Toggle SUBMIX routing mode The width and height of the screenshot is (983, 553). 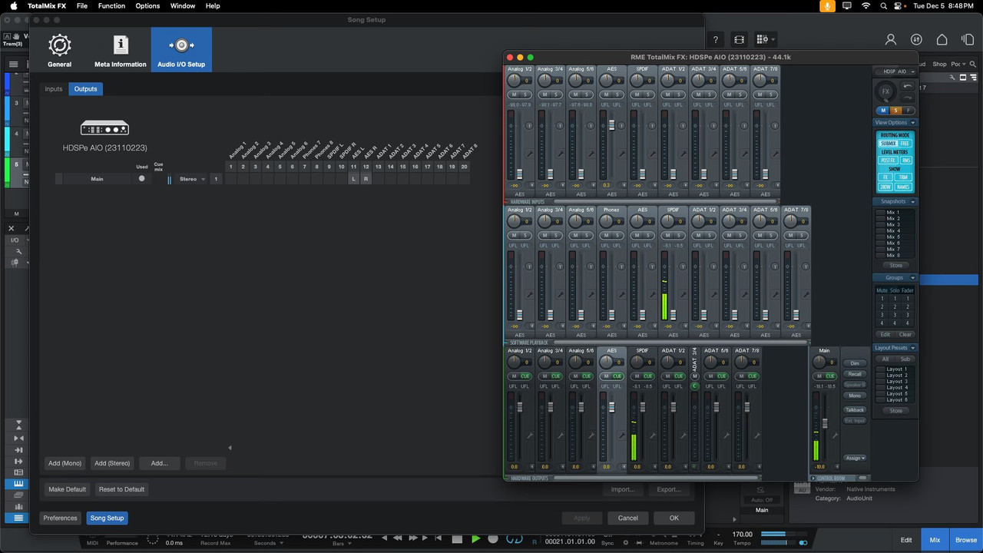[x=887, y=144]
